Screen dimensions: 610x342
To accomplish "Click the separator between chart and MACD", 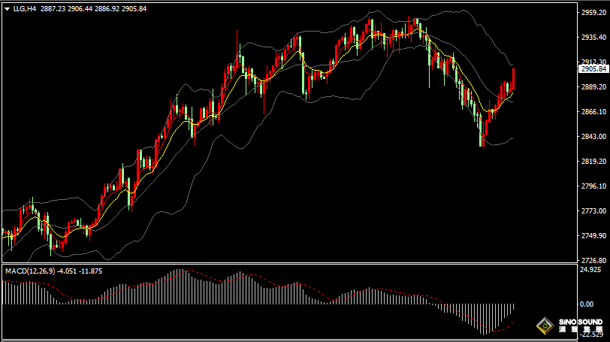I will pos(285,263).
